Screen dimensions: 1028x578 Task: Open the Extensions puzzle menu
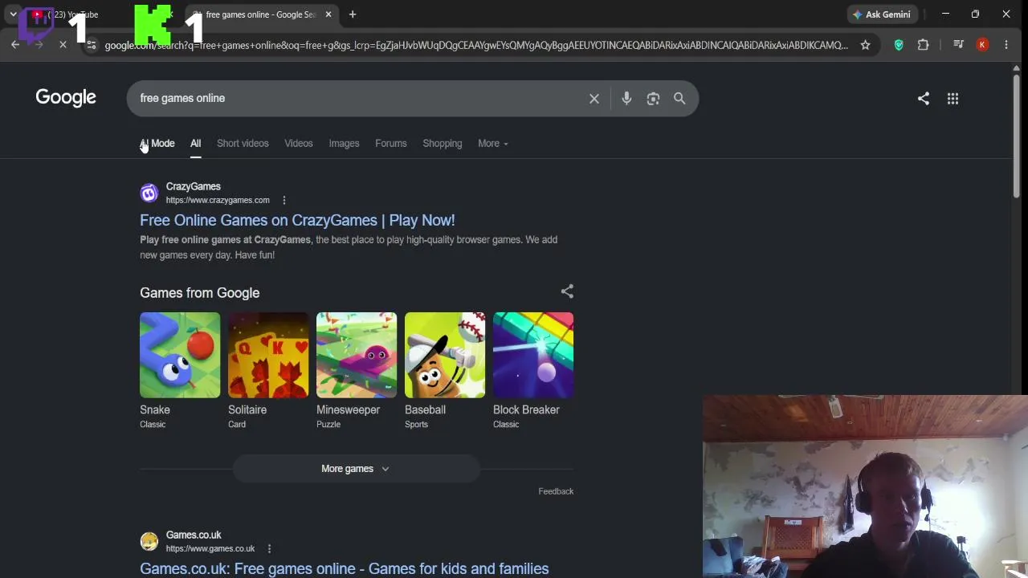924,45
